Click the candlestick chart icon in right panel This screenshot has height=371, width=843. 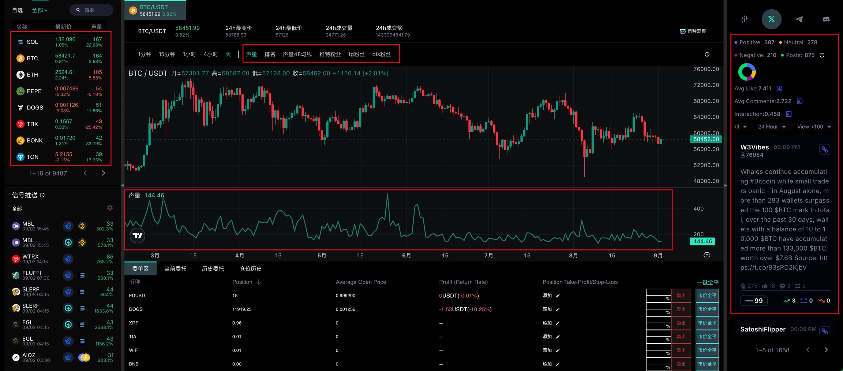(744, 19)
